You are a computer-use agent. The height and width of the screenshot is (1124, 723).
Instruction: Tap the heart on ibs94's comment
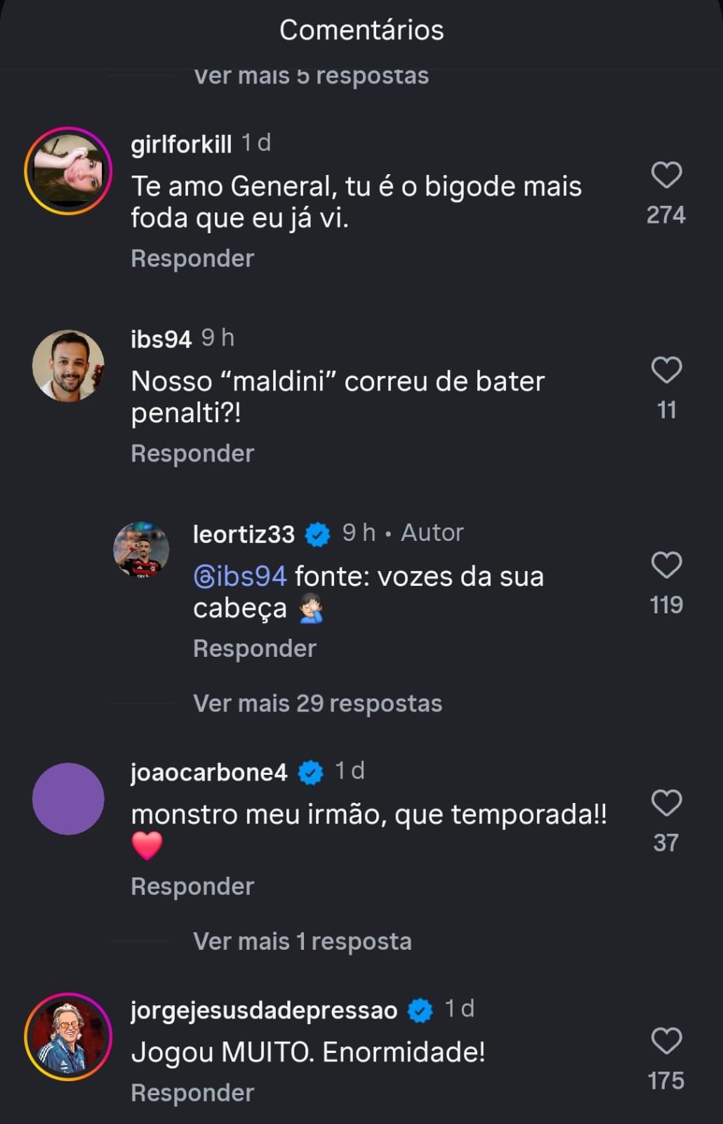666,370
